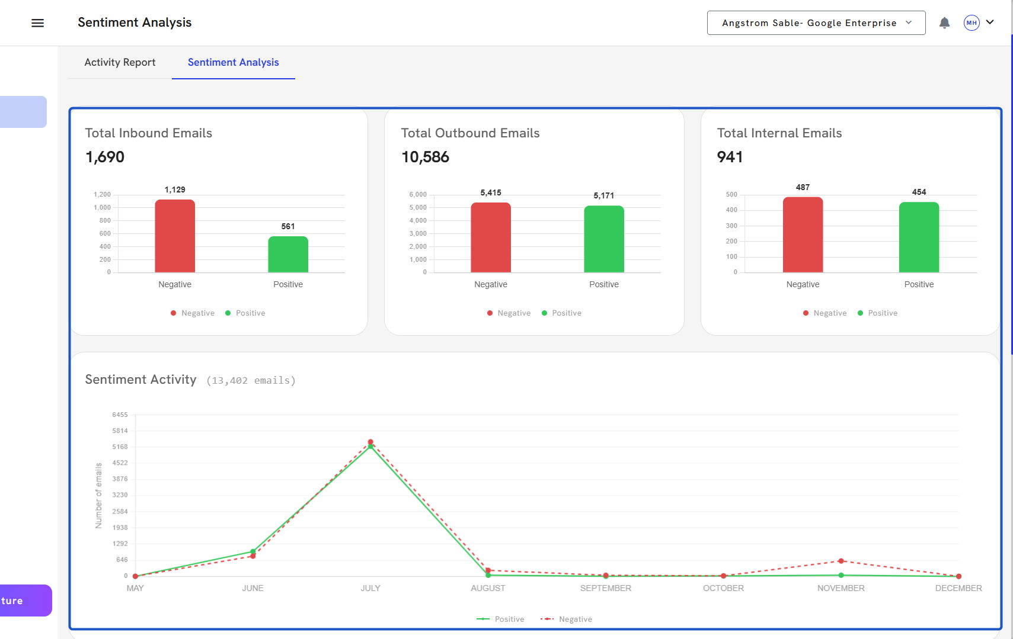Click the July peak data point
Viewport: 1013px width, 639px height.
(x=370, y=442)
